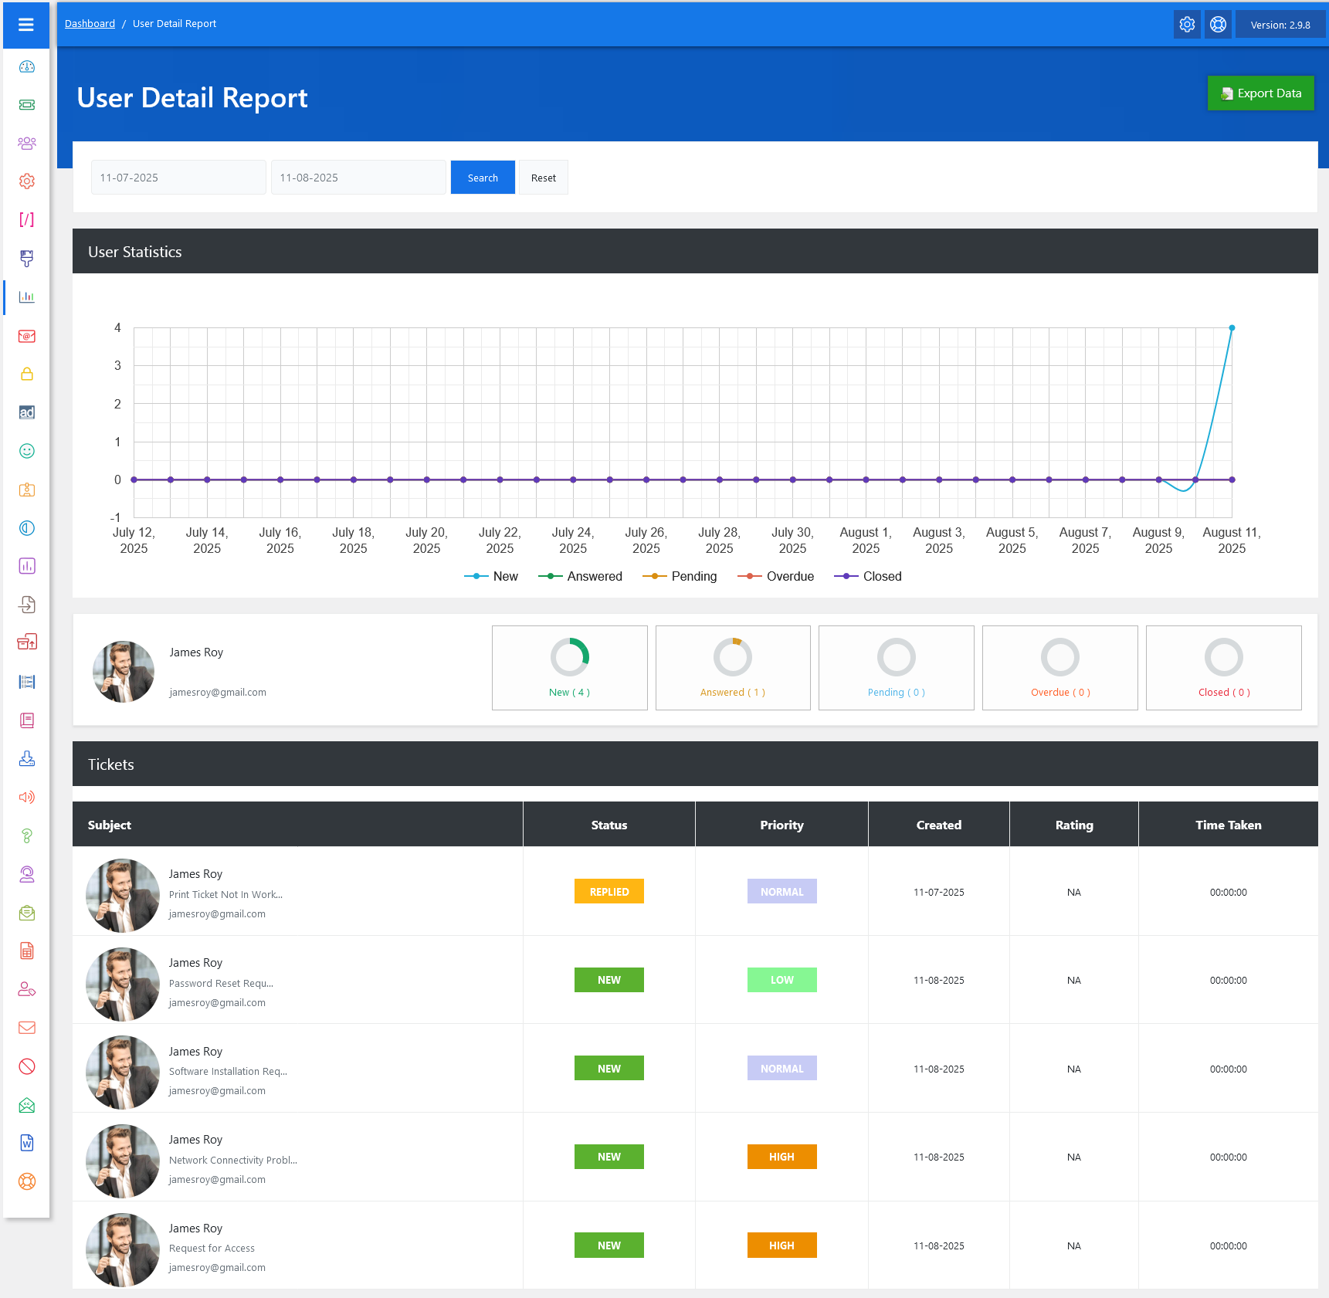The image size is (1329, 1298).
Task: Toggle the Answered series in chart legend
Action: (x=581, y=576)
